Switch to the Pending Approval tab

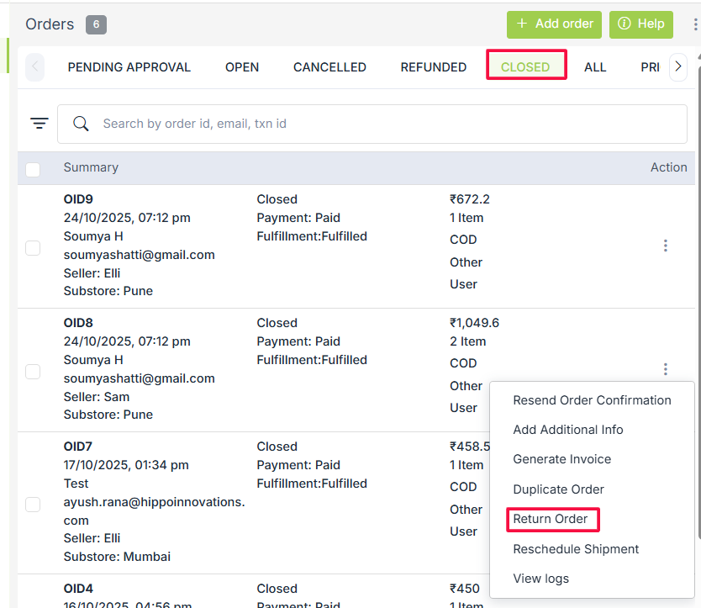(x=129, y=67)
